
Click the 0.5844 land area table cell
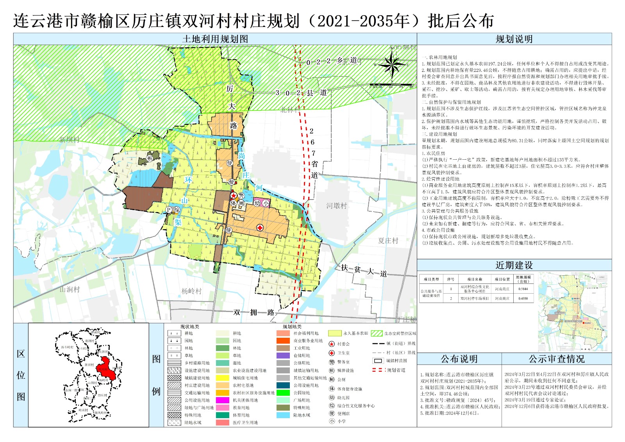tap(523, 289)
